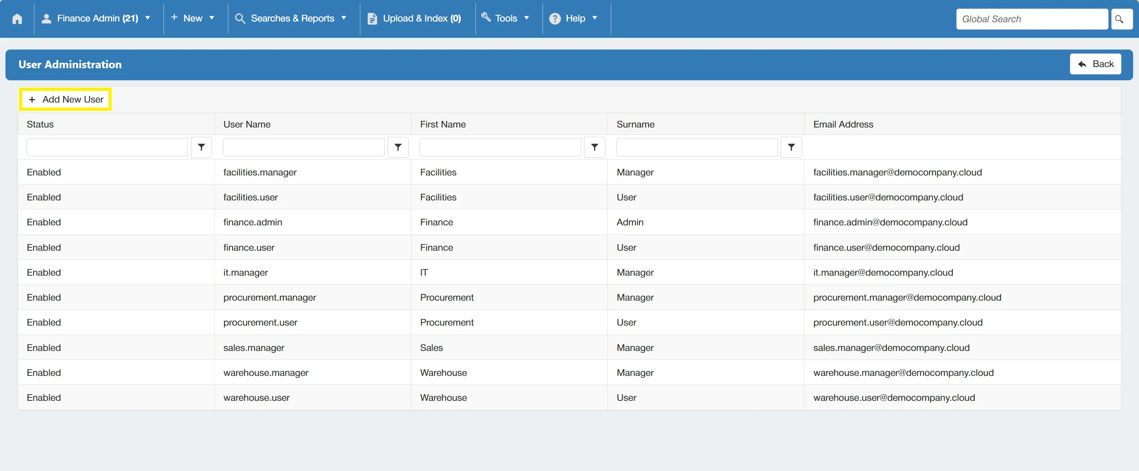Expand the Tools dropdown
The height and width of the screenshot is (471, 1139).
(x=505, y=19)
